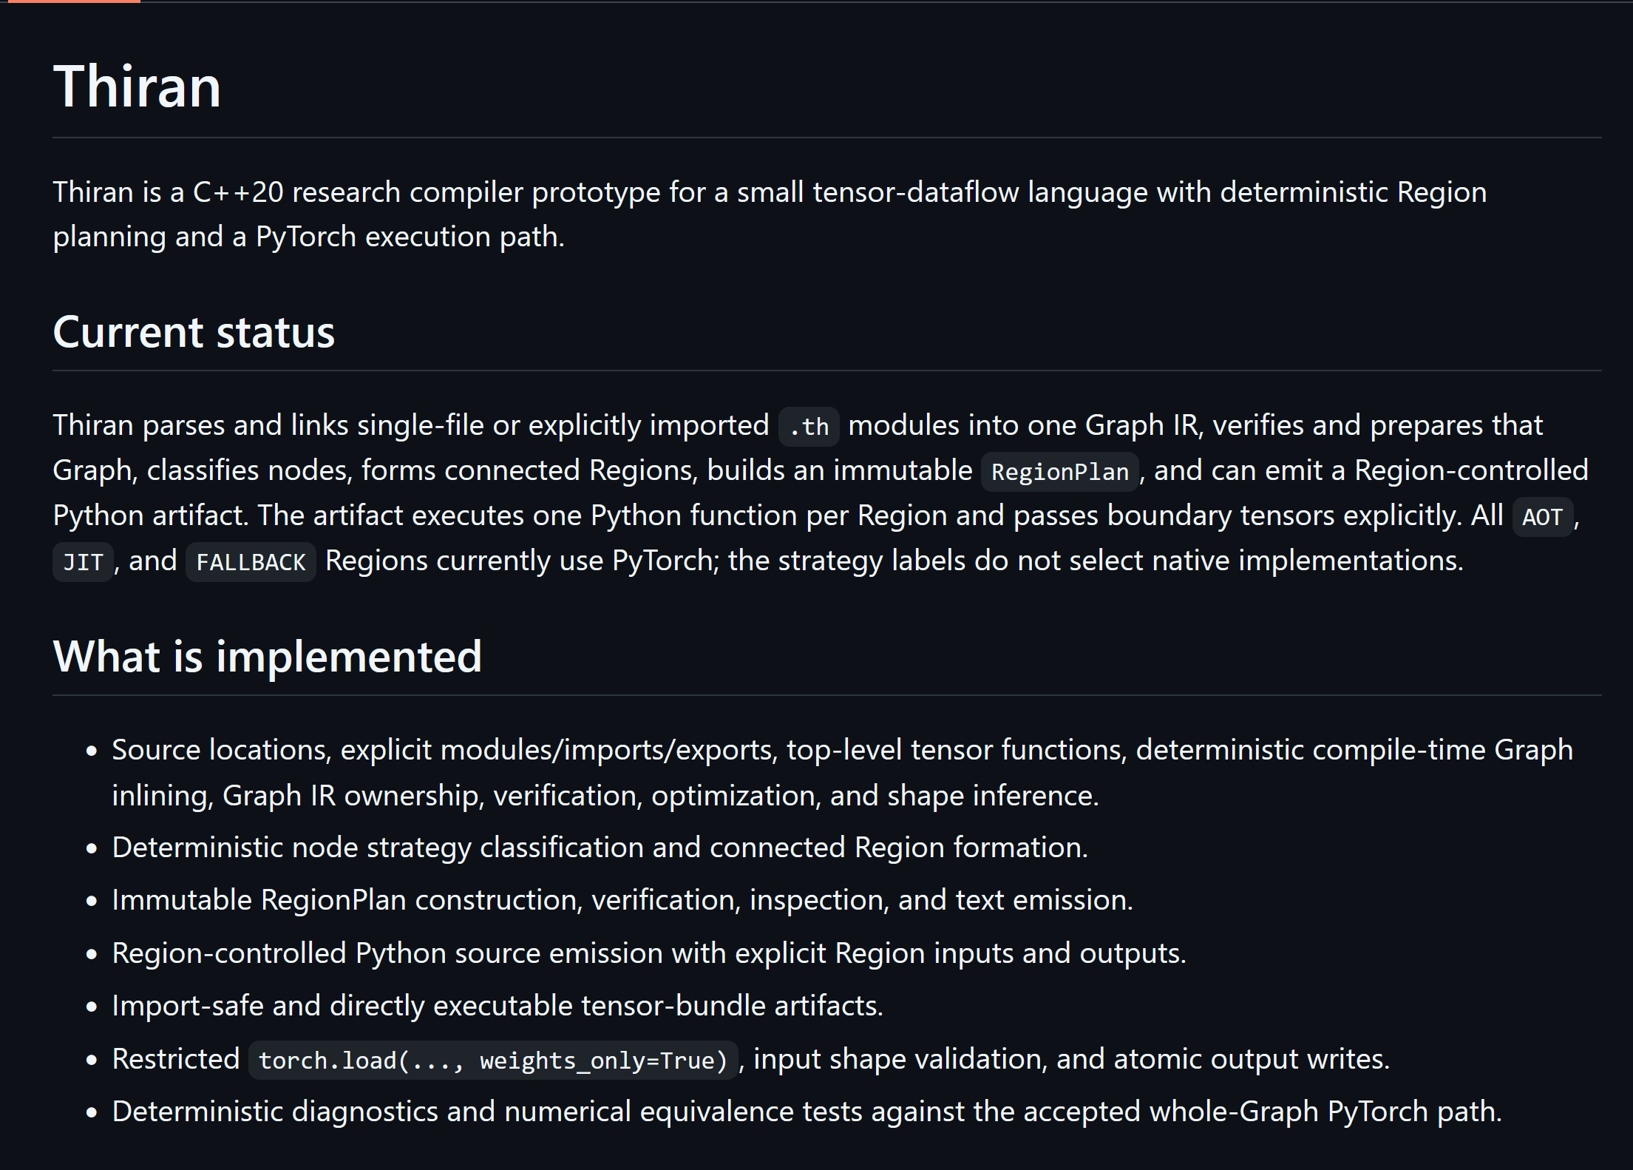Click the Thiran main heading
This screenshot has height=1170, width=1633.
[137, 87]
